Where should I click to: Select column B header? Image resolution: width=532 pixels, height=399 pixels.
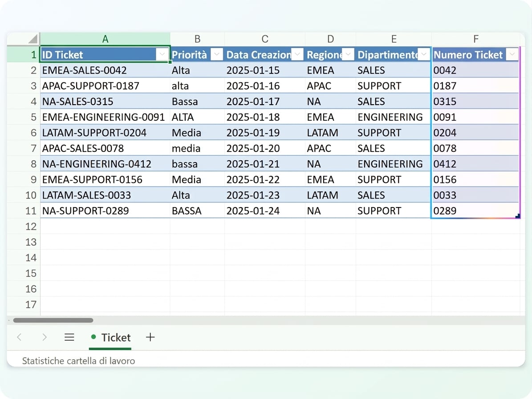[197, 39]
